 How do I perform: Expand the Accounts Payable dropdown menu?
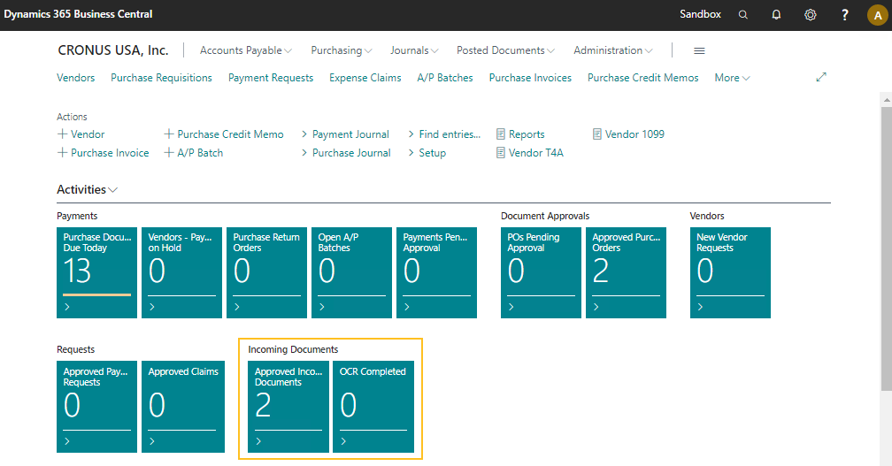245,50
